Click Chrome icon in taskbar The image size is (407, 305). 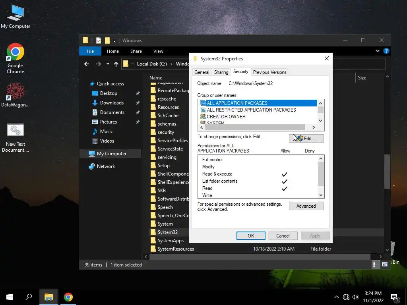68,297
